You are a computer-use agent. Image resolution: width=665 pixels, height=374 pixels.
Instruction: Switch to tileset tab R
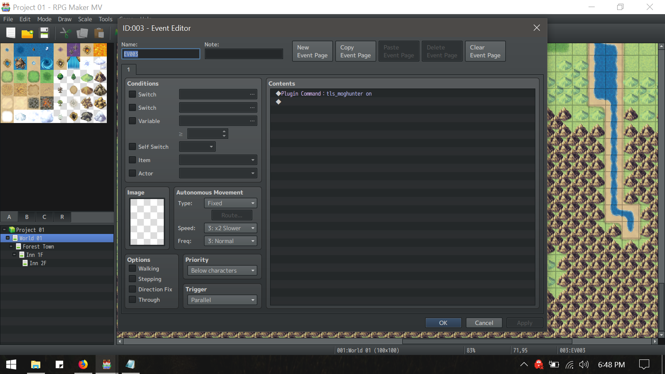[62, 217]
